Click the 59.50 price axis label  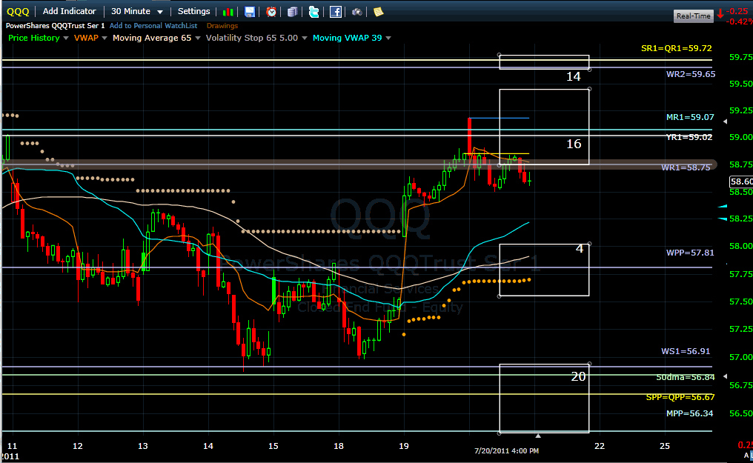tap(740, 84)
